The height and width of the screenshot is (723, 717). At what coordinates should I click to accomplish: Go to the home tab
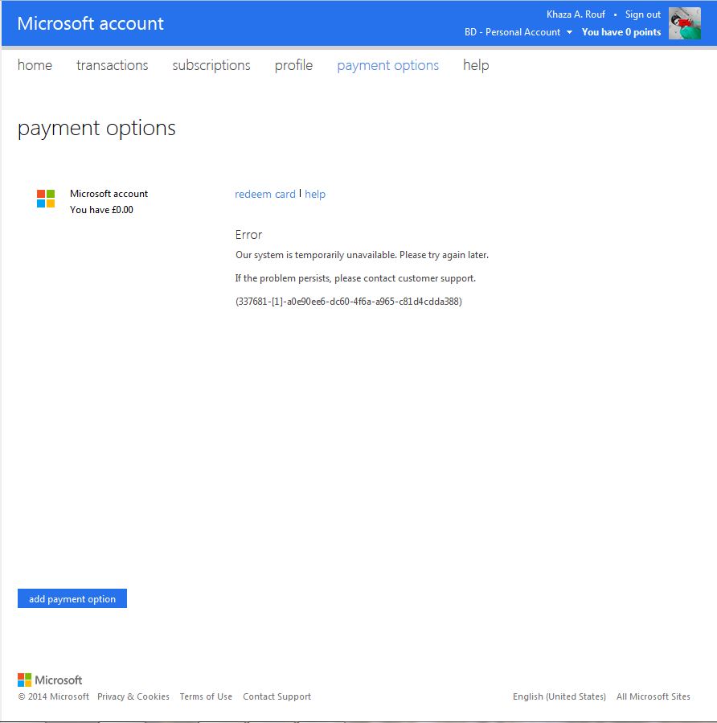(35, 65)
